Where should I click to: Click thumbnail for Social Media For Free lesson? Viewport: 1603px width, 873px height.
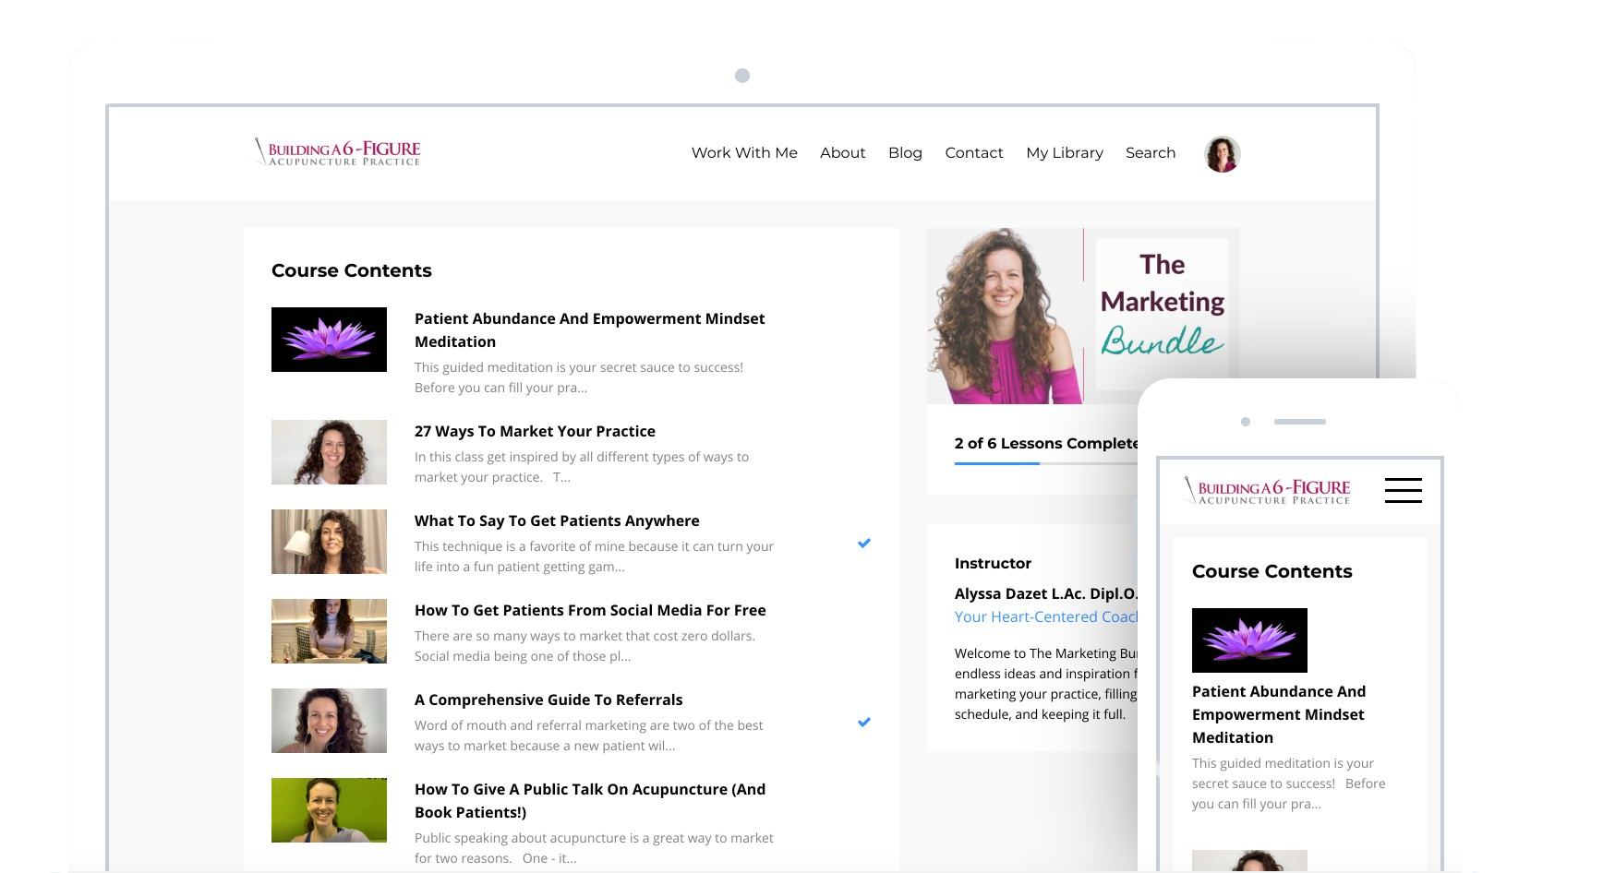[329, 631]
